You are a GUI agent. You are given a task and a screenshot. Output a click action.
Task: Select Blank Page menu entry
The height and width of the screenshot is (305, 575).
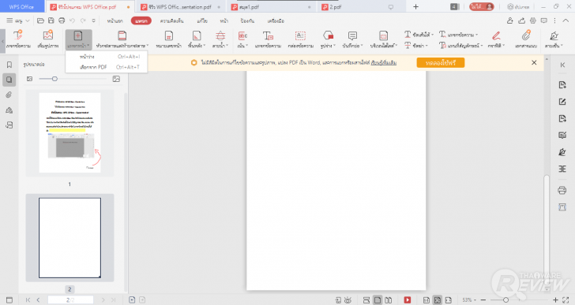point(107,57)
